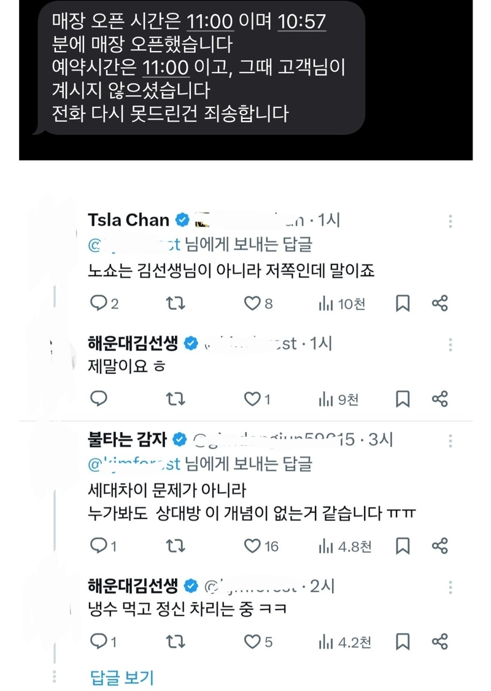Open 불타는 감자's profile name

click(128, 439)
